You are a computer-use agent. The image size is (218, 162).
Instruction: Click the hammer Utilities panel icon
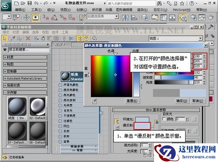click(x=211, y=27)
